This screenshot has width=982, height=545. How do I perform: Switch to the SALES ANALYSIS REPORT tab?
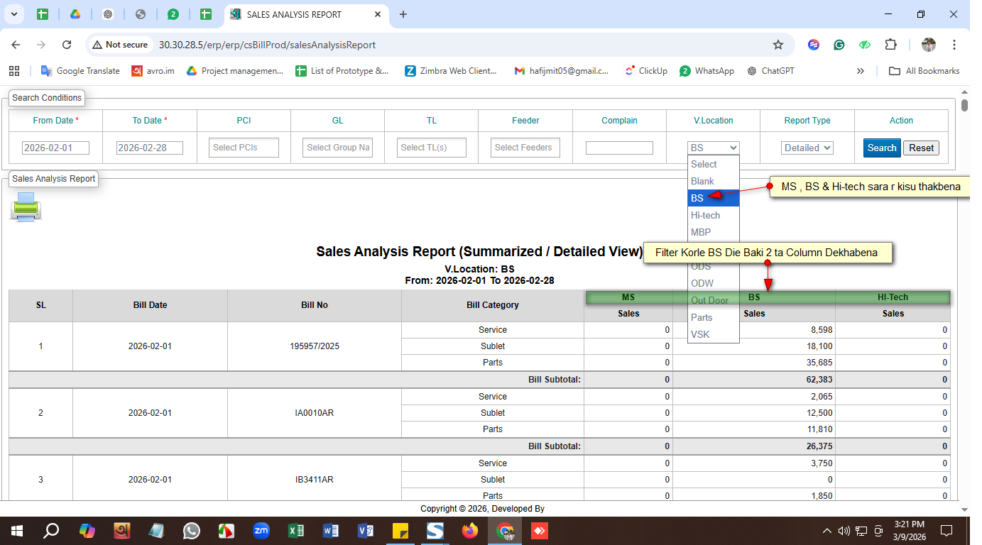pyautogui.click(x=293, y=14)
